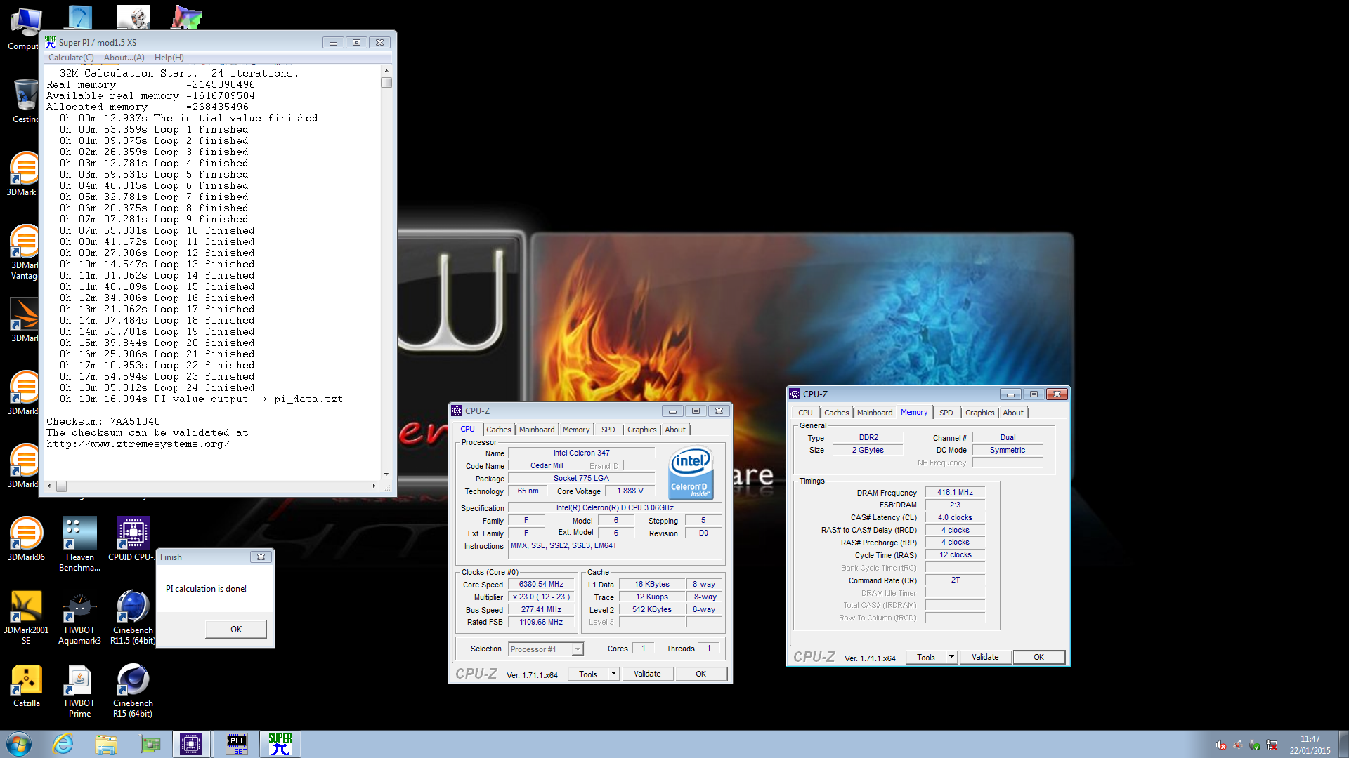Click the Intel Celeron D logo
Image resolution: width=1349 pixels, height=758 pixels.
[x=691, y=473]
